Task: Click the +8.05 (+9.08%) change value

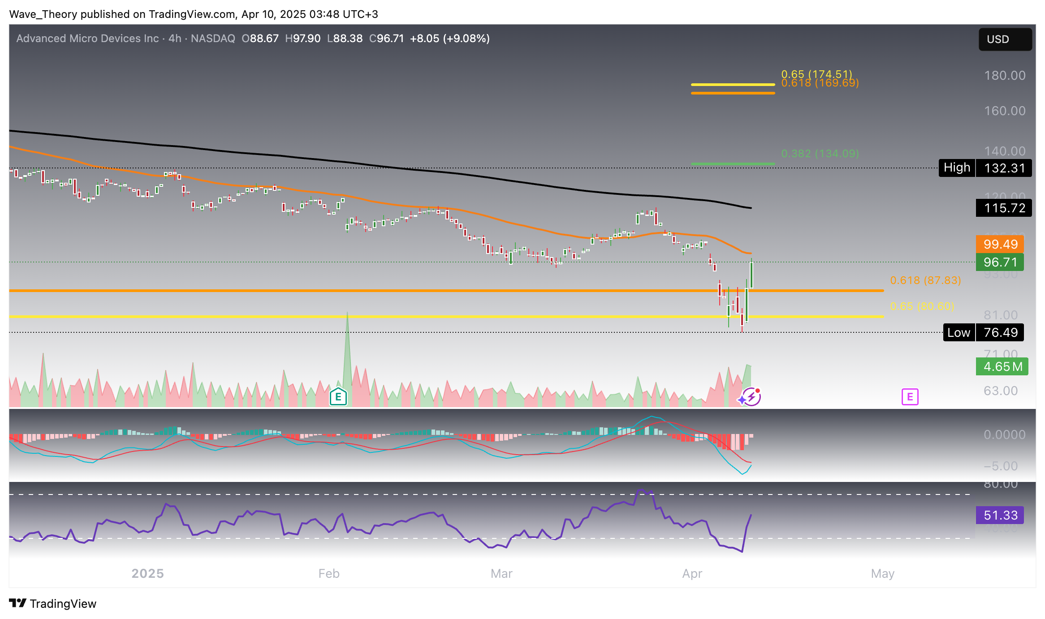Action: point(449,39)
